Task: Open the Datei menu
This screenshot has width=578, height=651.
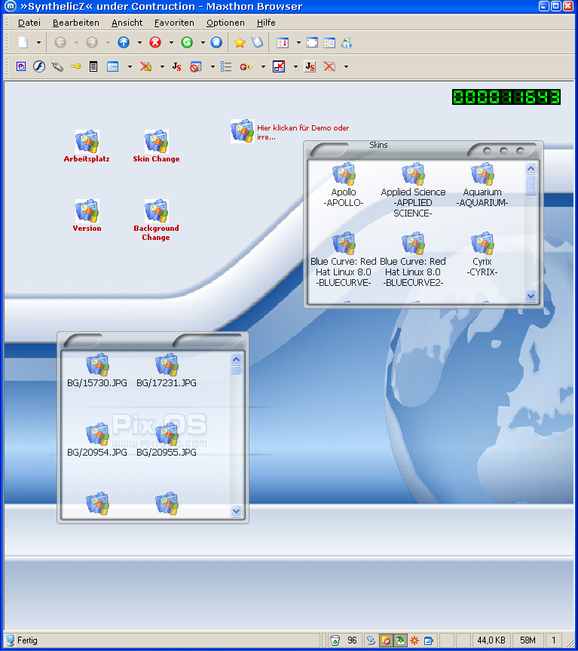Action: [29, 23]
